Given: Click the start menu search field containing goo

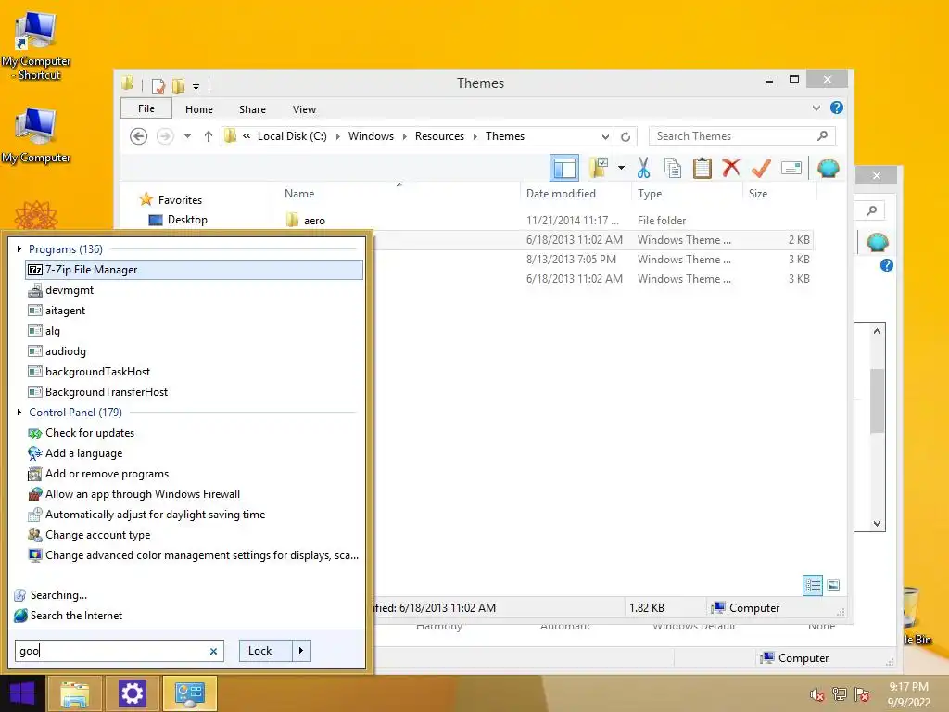Looking at the screenshot, I should pos(120,651).
